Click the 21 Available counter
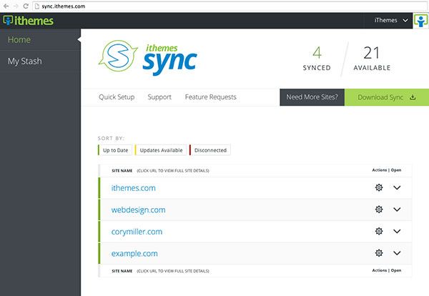This screenshot has width=429, height=296. tap(372, 59)
